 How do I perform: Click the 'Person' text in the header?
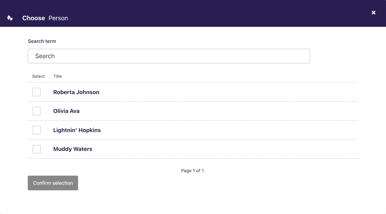[58, 18]
